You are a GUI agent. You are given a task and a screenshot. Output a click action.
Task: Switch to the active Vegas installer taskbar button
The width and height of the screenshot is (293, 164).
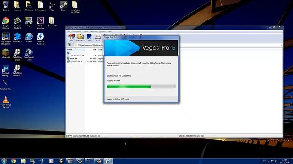coord(108,161)
